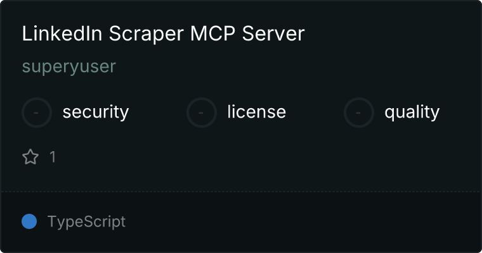The image size is (482, 253).
Task: Click the dashed divider above TypeScript
Action: click(x=241, y=192)
